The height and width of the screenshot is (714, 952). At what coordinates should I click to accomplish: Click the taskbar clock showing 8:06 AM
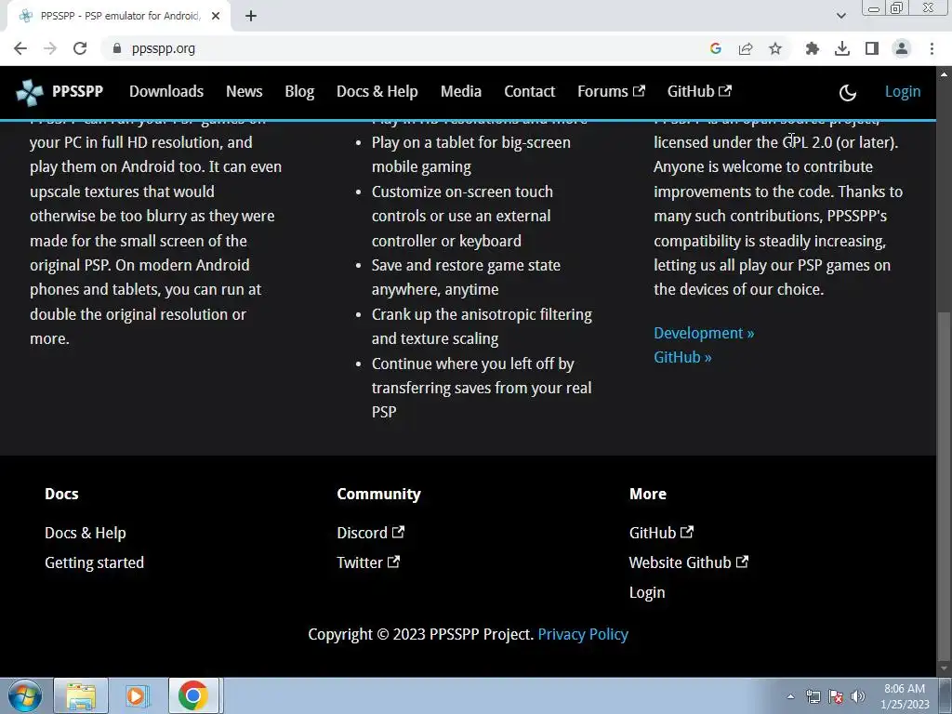(905, 696)
